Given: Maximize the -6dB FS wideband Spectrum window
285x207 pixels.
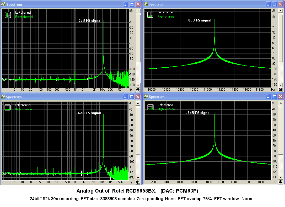Looking at the screenshot, I should pyautogui.click(x=132, y=97).
